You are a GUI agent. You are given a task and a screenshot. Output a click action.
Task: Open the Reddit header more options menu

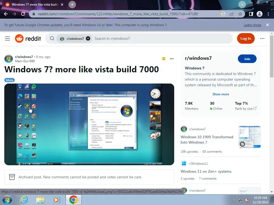pos(262,38)
